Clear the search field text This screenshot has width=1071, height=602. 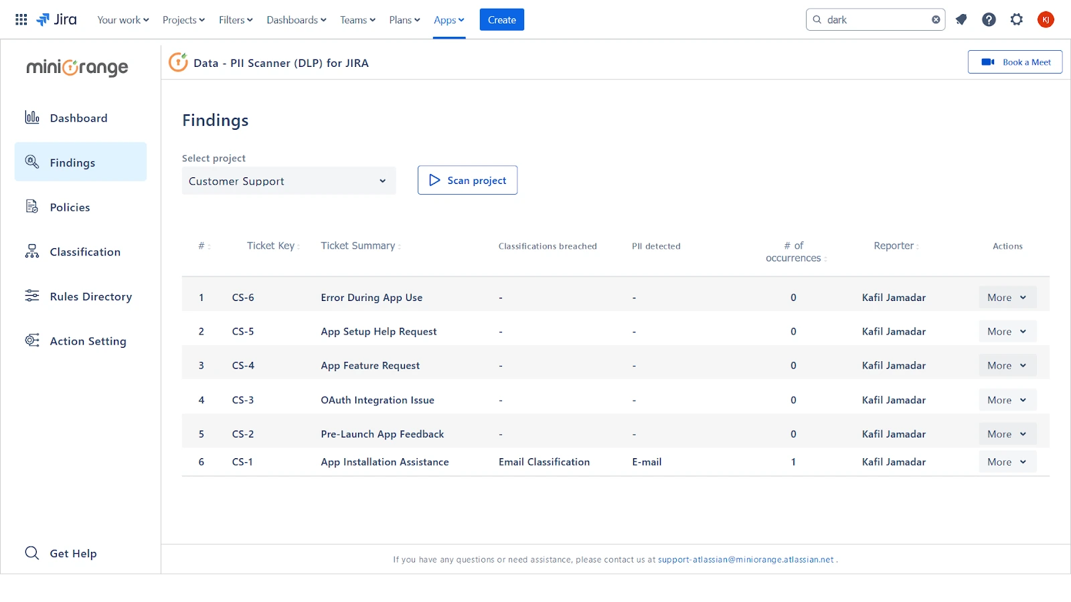tap(936, 20)
